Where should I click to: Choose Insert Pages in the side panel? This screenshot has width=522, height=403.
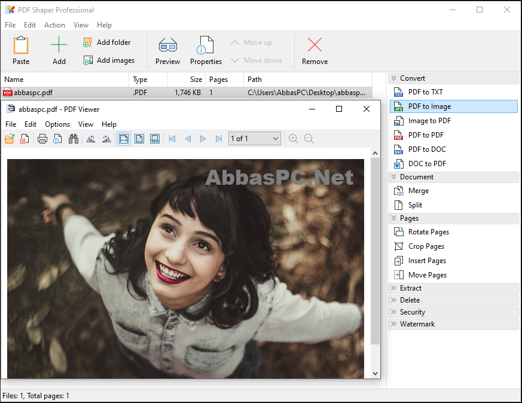click(x=453, y=261)
